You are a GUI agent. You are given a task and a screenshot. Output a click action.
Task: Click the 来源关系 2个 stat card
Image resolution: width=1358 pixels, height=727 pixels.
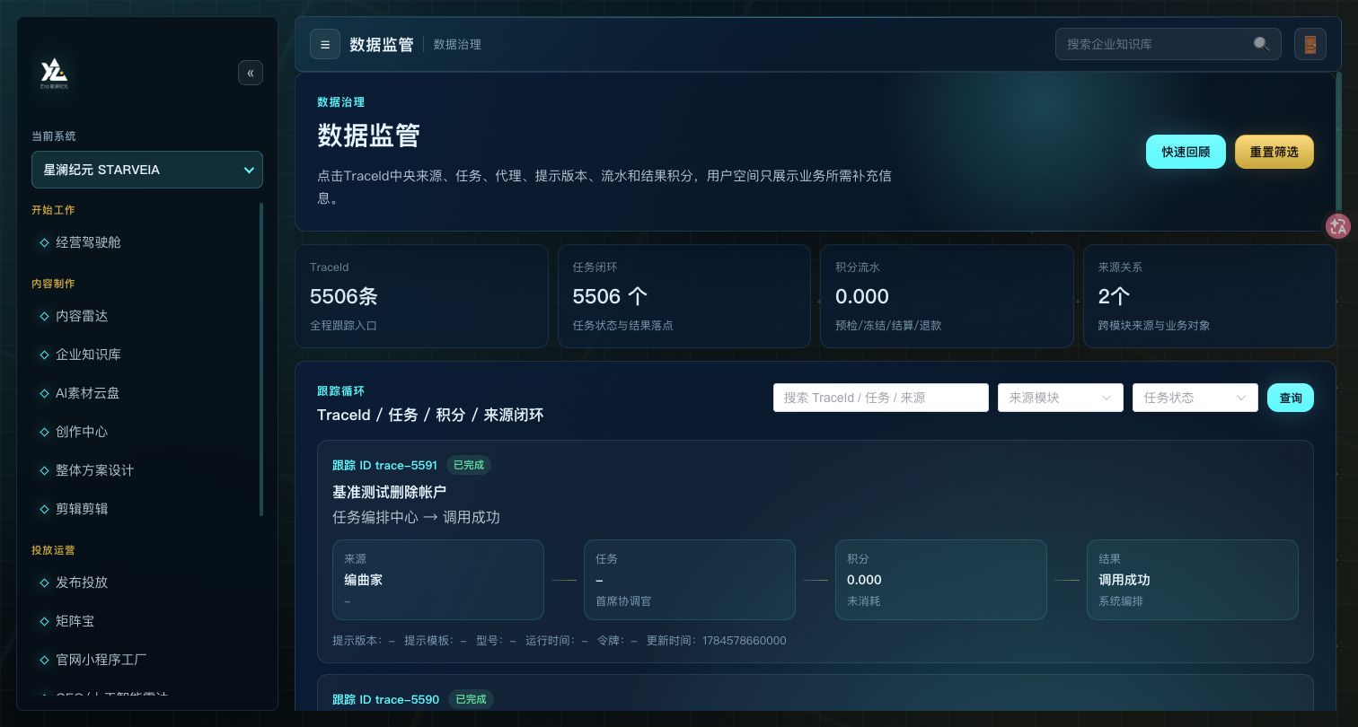click(1210, 296)
